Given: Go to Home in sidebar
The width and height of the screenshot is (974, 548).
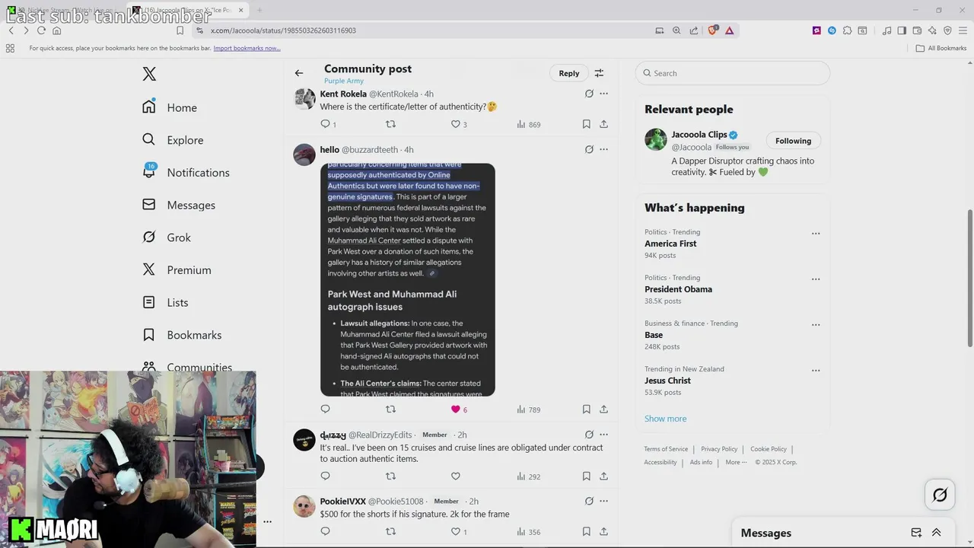Looking at the screenshot, I should pyautogui.click(x=170, y=107).
